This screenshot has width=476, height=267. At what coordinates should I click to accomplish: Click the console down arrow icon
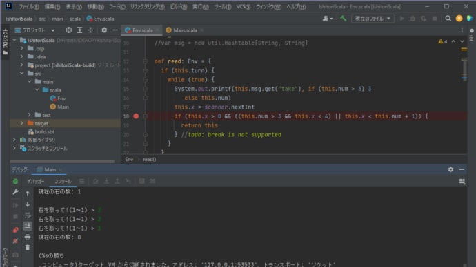click(x=28, y=204)
